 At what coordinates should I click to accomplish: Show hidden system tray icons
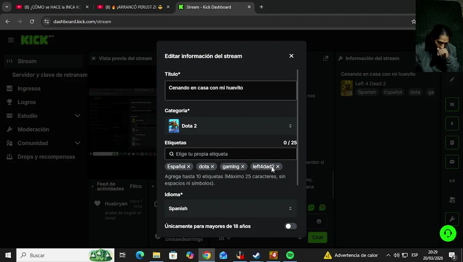coord(388,255)
